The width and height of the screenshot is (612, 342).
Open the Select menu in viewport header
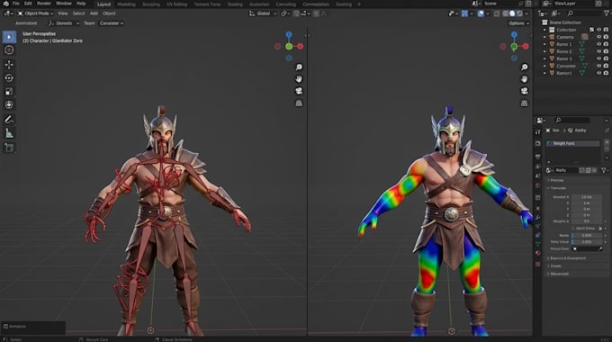click(78, 13)
